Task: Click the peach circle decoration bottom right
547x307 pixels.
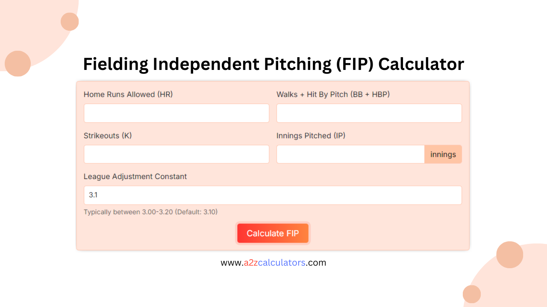Action: 509,255
